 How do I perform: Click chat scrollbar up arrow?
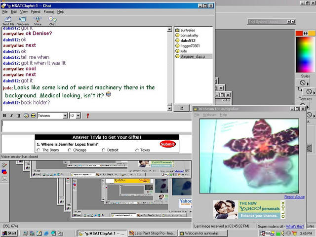point(169,30)
